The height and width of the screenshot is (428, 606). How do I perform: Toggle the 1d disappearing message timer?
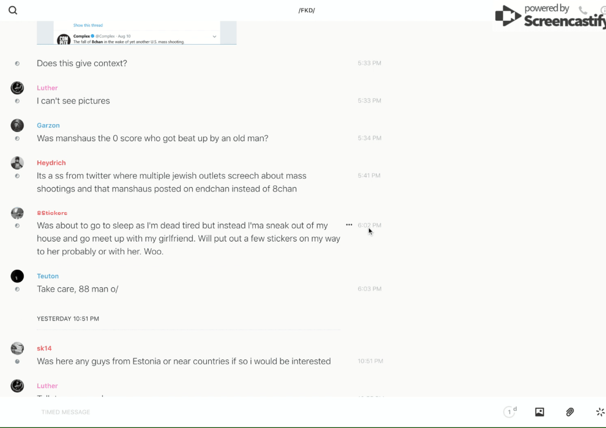pos(509,412)
